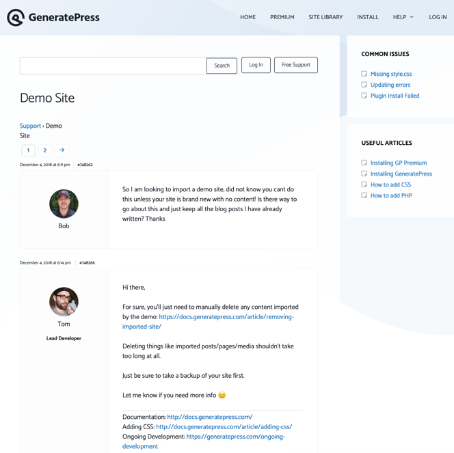Image resolution: width=454 pixels, height=453 pixels.
Task: Open the Installing GP Premium link
Action: coord(399,163)
